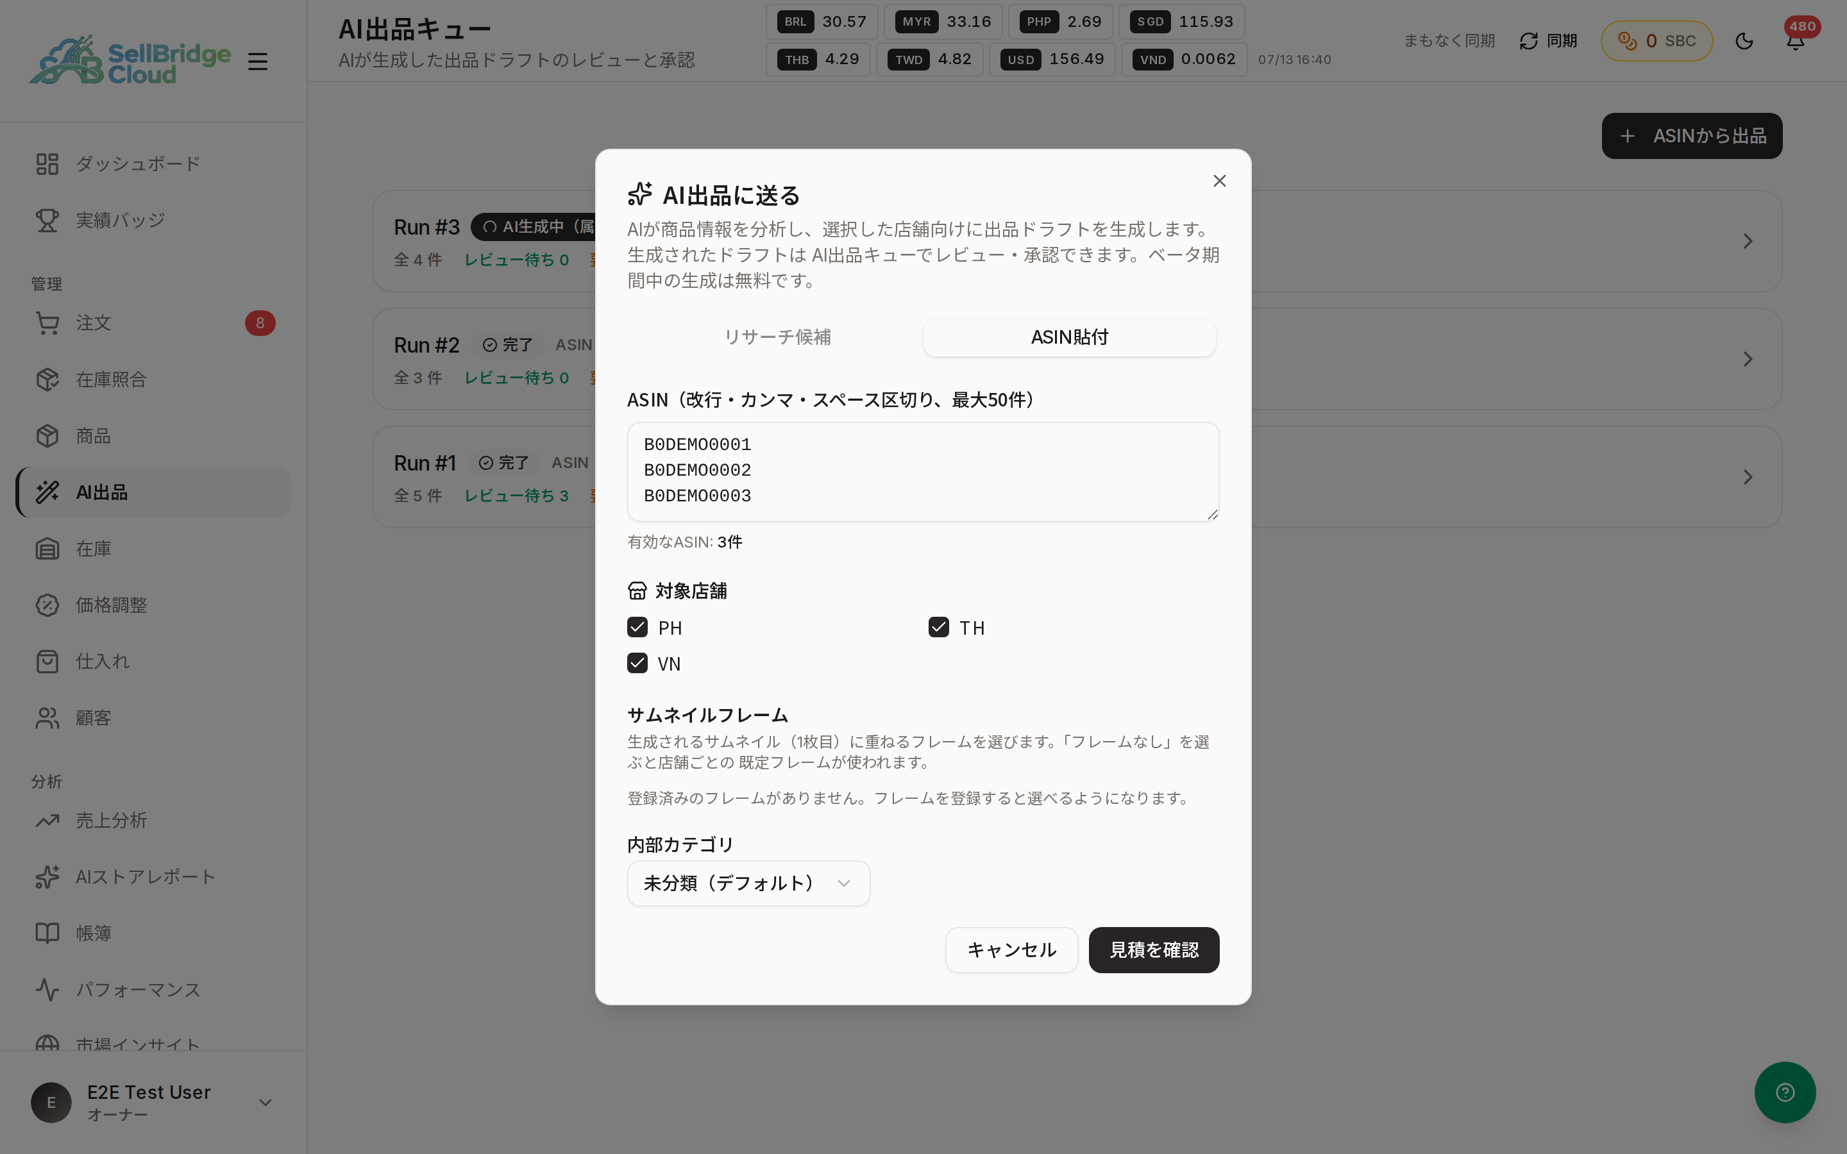
Task: Click the BRL 30.57 exchange rate chip
Action: click(822, 21)
